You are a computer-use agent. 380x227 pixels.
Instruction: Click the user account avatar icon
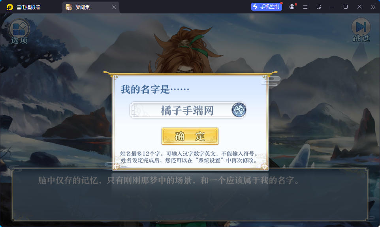[292, 7]
